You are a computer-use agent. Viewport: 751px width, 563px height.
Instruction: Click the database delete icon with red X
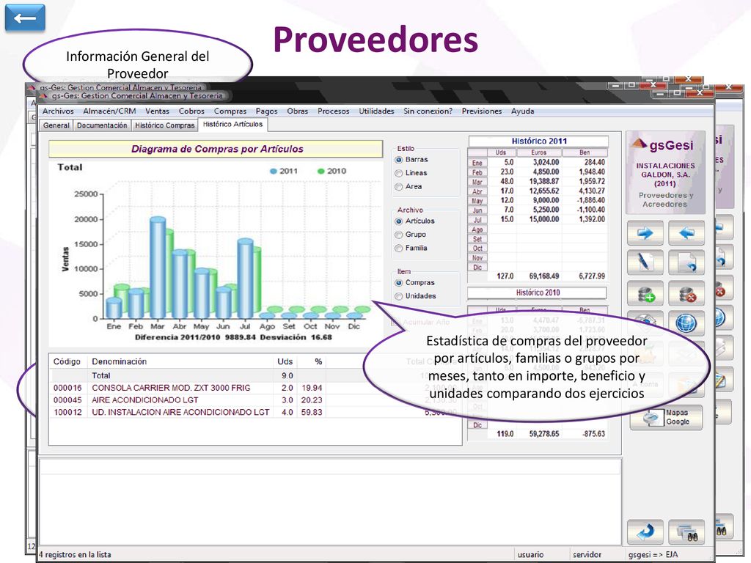(x=686, y=293)
